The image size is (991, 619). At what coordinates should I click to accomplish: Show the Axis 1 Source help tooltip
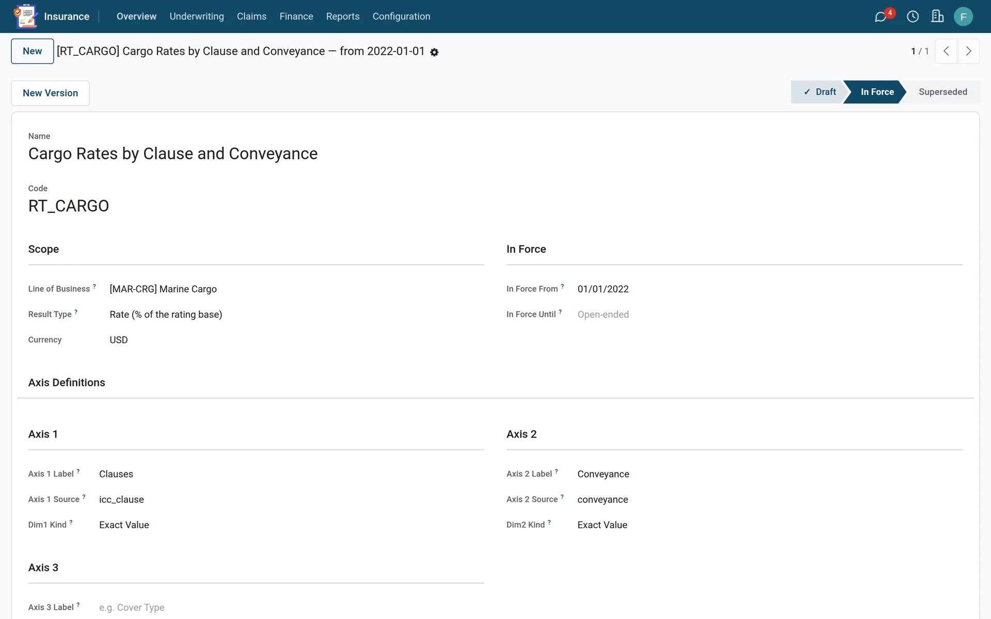click(84, 497)
